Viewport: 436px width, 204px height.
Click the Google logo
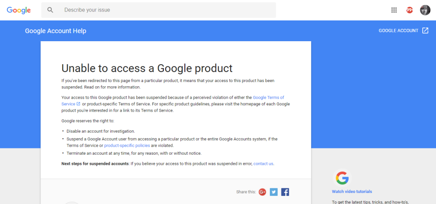(19, 10)
